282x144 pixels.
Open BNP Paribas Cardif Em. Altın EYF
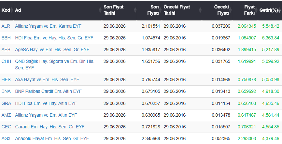click(49, 91)
